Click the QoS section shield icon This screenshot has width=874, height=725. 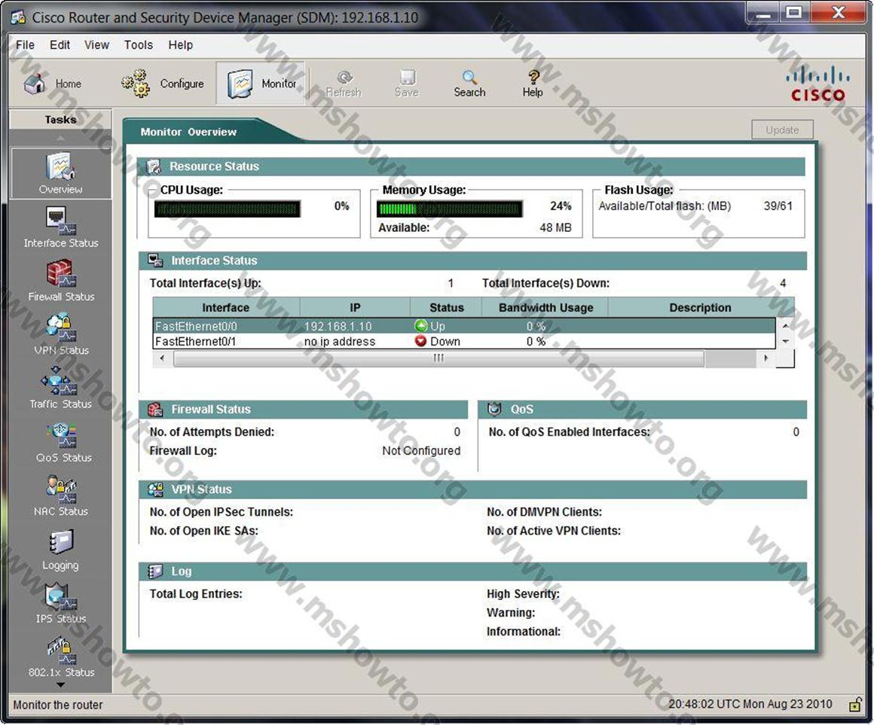click(x=494, y=410)
